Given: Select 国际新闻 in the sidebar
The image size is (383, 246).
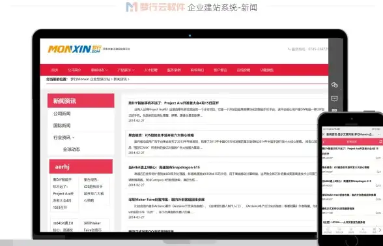Looking at the screenshot, I should pos(62,125).
